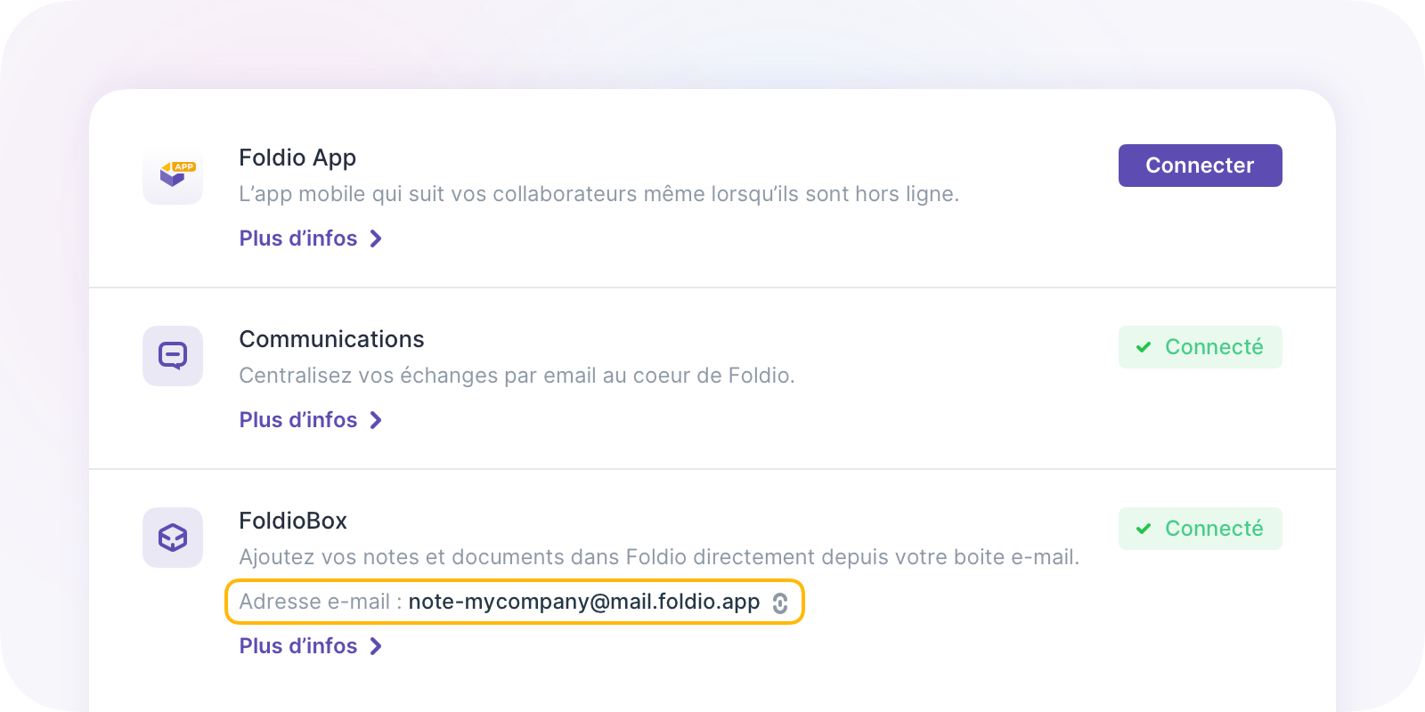Click the link icon beside the email address

[780, 603]
